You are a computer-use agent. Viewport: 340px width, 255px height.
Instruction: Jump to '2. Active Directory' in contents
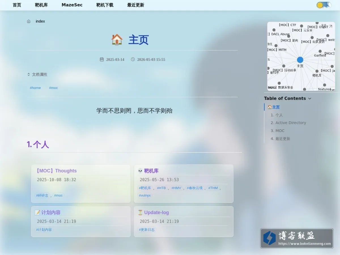click(288, 123)
